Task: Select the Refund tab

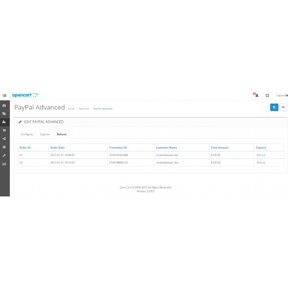Action: click(x=62, y=134)
